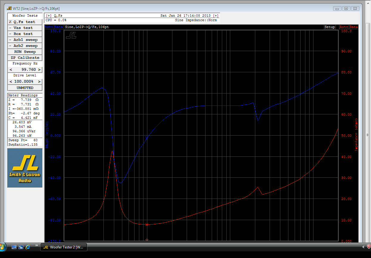
Task: Click the cursor marker at the graph's bottom axis
Action: pyautogui.click(x=147, y=240)
